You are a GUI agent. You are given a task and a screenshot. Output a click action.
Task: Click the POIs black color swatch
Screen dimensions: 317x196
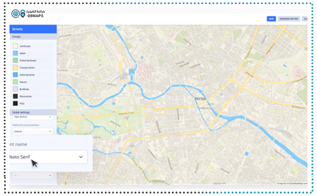tap(15, 103)
